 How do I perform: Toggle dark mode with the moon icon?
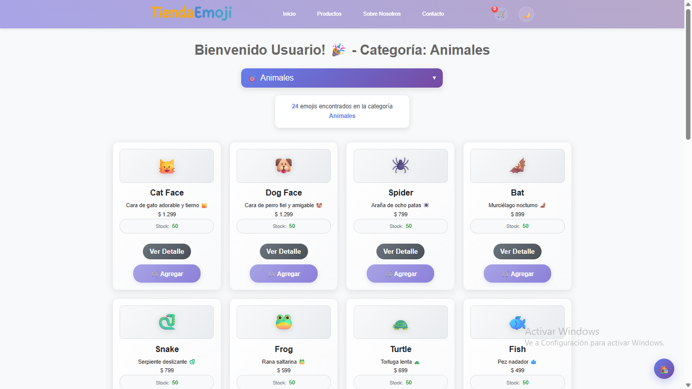click(526, 14)
